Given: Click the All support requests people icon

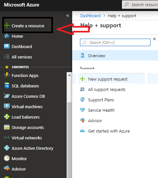Looking at the screenshot, I should 82,89.
